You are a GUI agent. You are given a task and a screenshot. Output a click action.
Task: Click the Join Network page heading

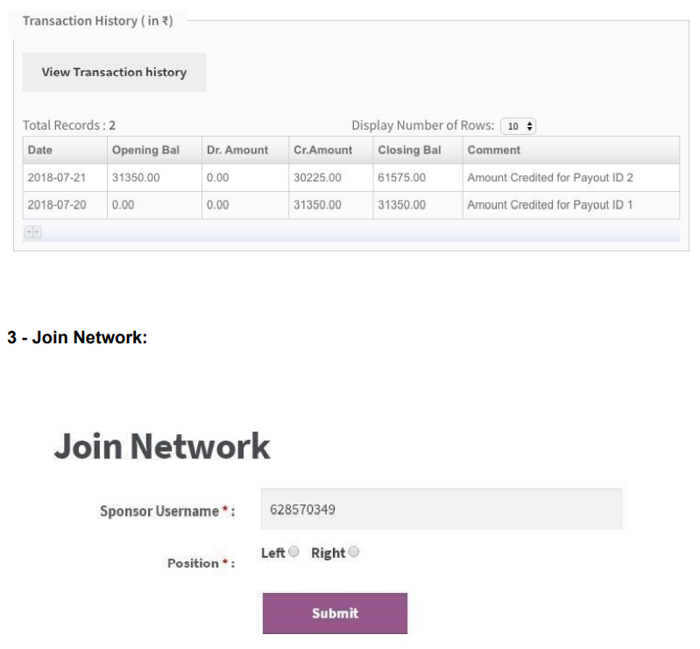pyautogui.click(x=162, y=446)
